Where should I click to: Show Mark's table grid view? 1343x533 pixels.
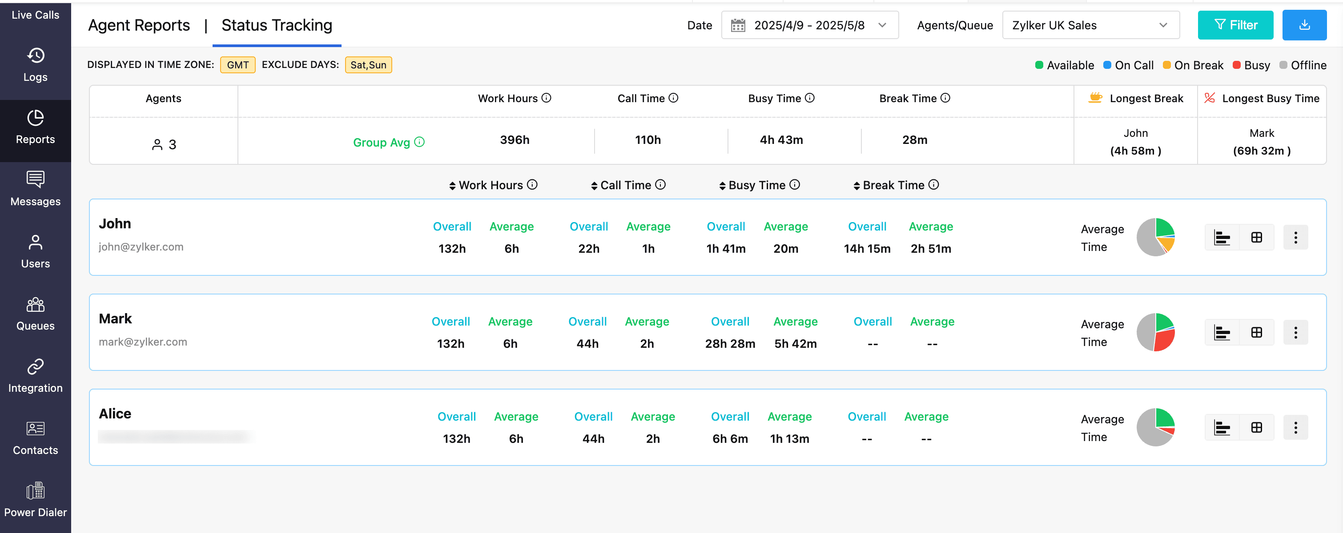click(1256, 333)
